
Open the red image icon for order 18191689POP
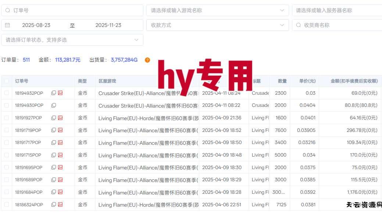point(60,179)
